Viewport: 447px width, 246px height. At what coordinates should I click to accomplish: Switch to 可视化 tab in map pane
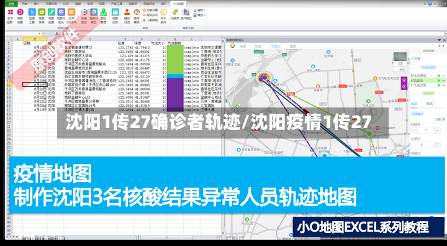276,46
